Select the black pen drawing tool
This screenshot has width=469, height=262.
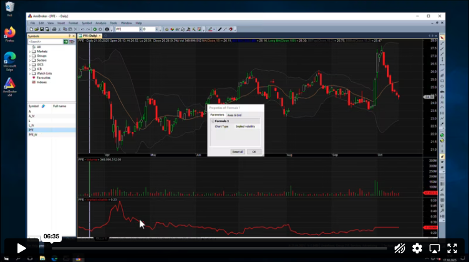(220, 29)
